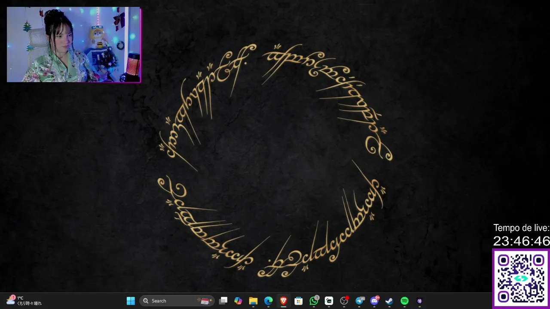Open Spotify from the taskbar
The width and height of the screenshot is (550, 309).
404,301
